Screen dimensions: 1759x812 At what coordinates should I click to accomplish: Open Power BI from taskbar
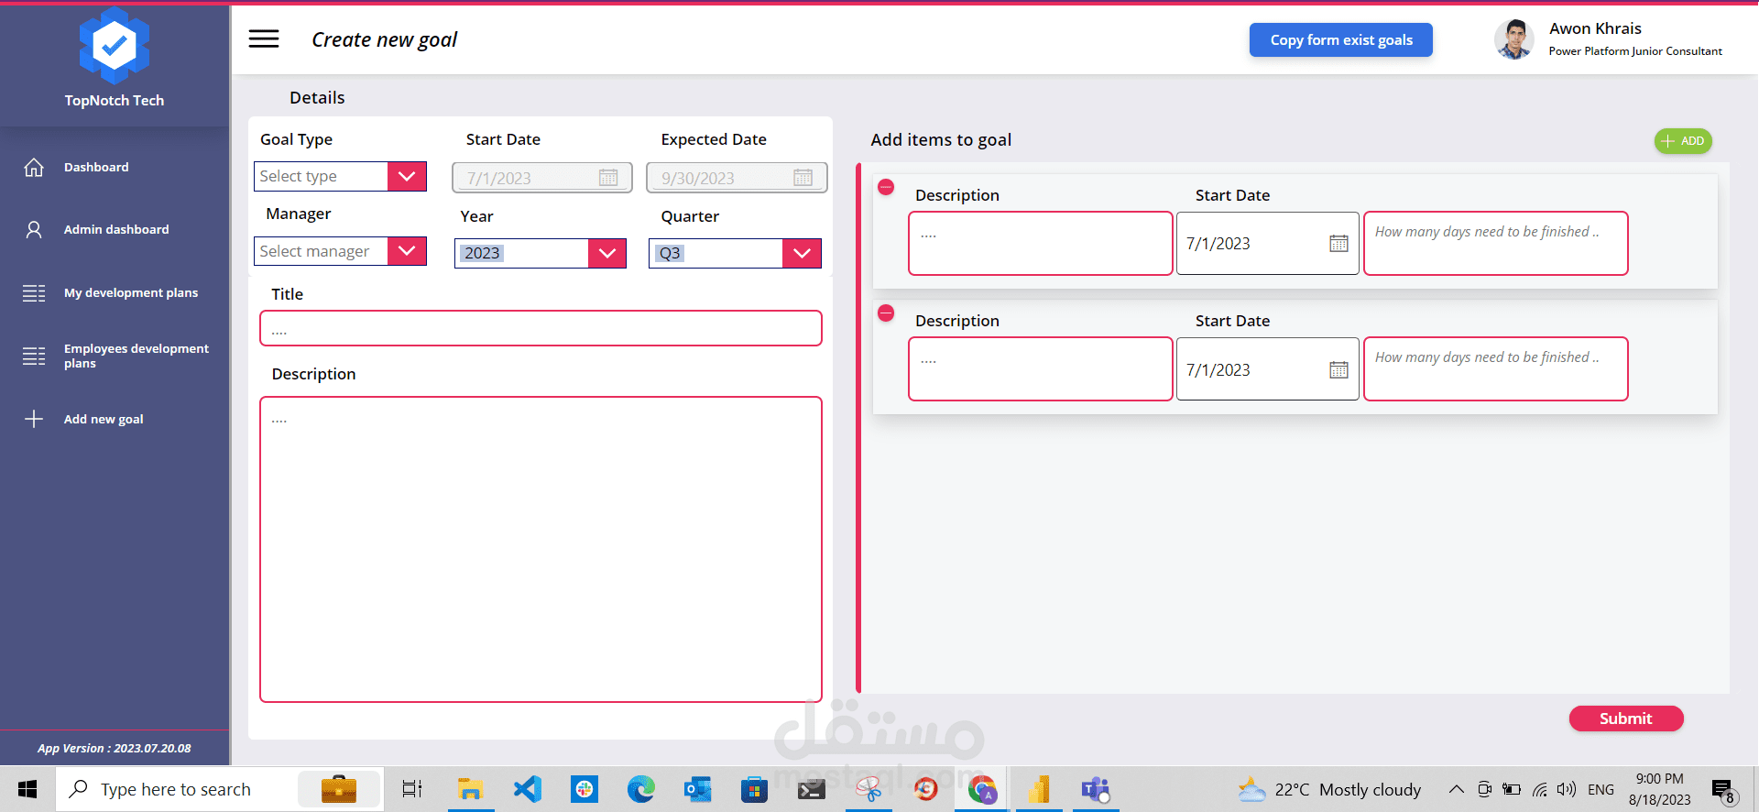tap(1039, 789)
